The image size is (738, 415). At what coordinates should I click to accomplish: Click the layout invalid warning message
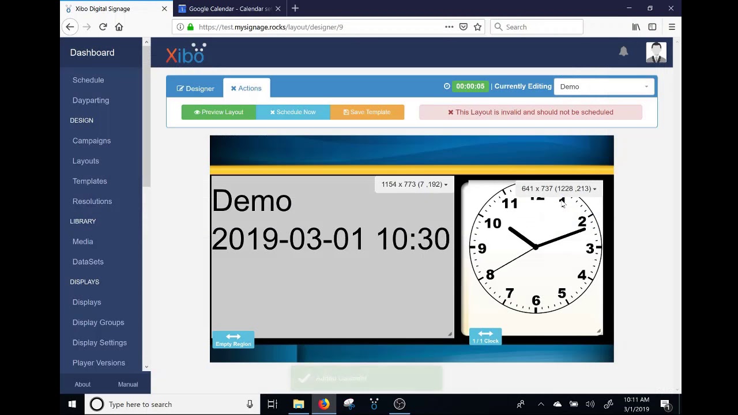[530, 112]
